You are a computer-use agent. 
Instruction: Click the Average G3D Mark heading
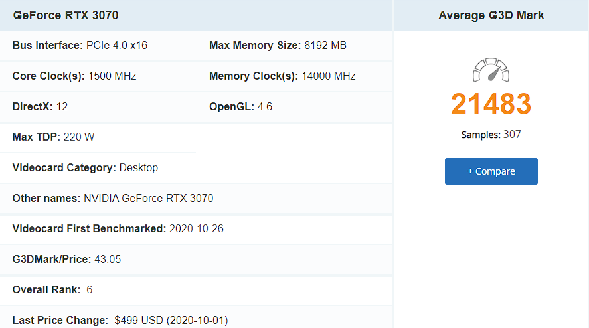click(x=491, y=15)
